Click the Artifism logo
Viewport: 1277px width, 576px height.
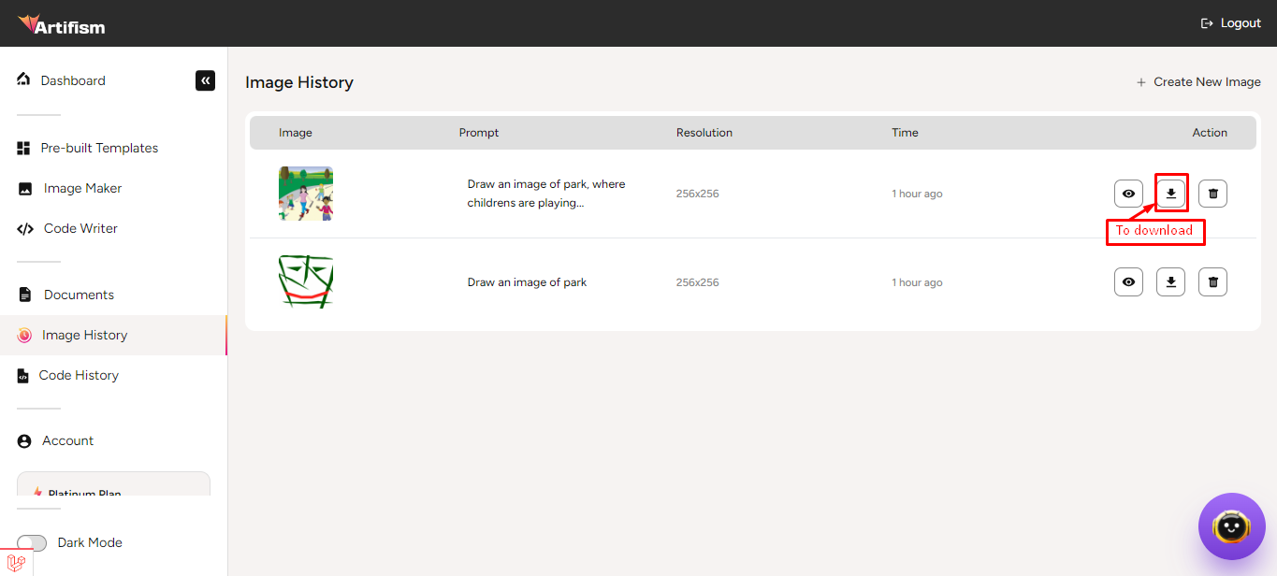(62, 24)
